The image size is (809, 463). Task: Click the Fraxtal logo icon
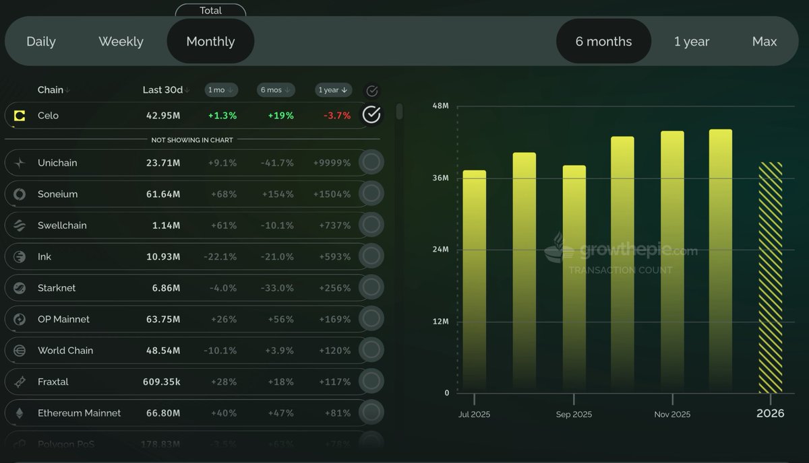tap(20, 382)
